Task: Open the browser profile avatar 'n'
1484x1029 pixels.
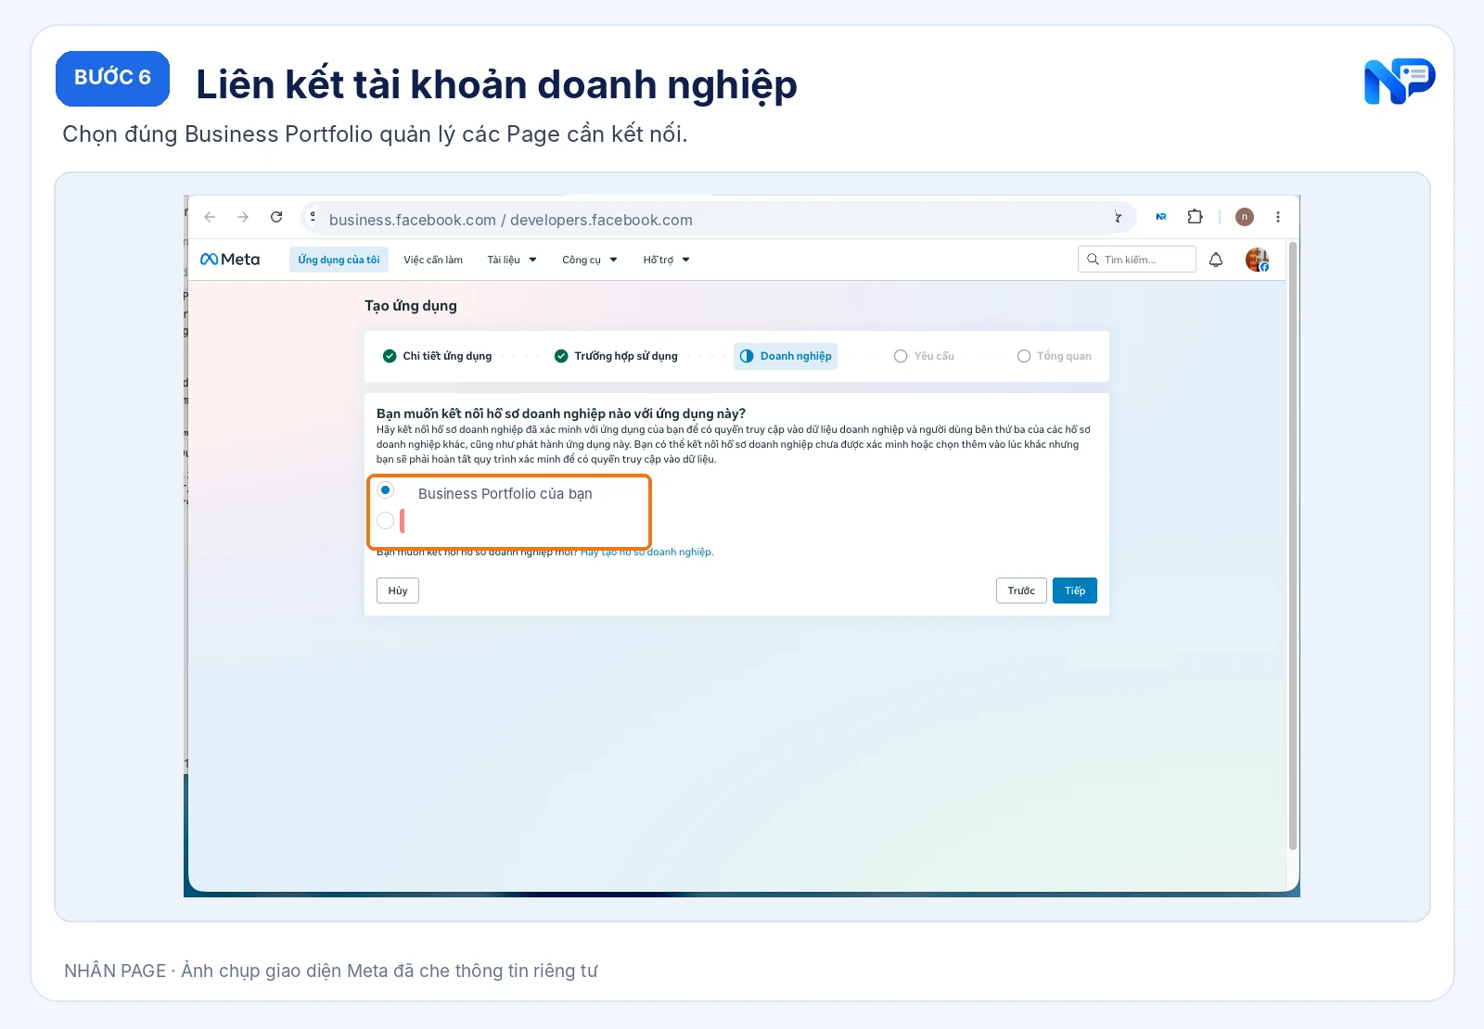Action: [x=1245, y=217]
